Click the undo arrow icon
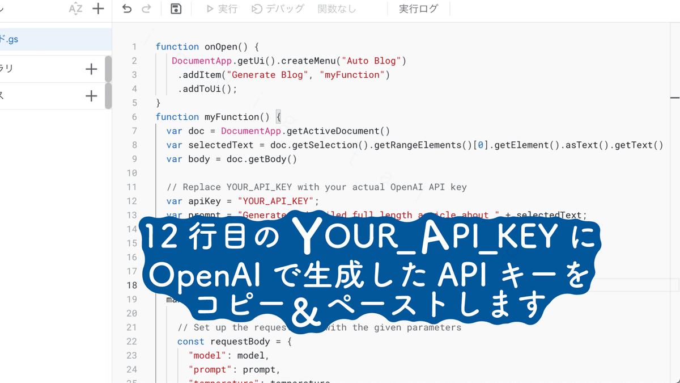The height and width of the screenshot is (383, 680). [x=127, y=9]
